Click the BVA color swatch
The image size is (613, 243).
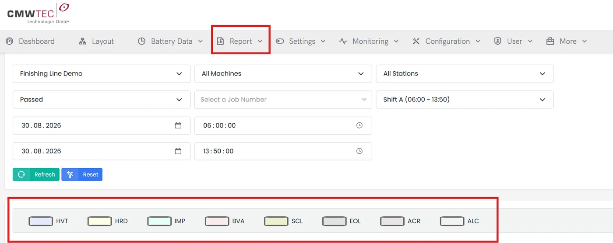click(217, 221)
